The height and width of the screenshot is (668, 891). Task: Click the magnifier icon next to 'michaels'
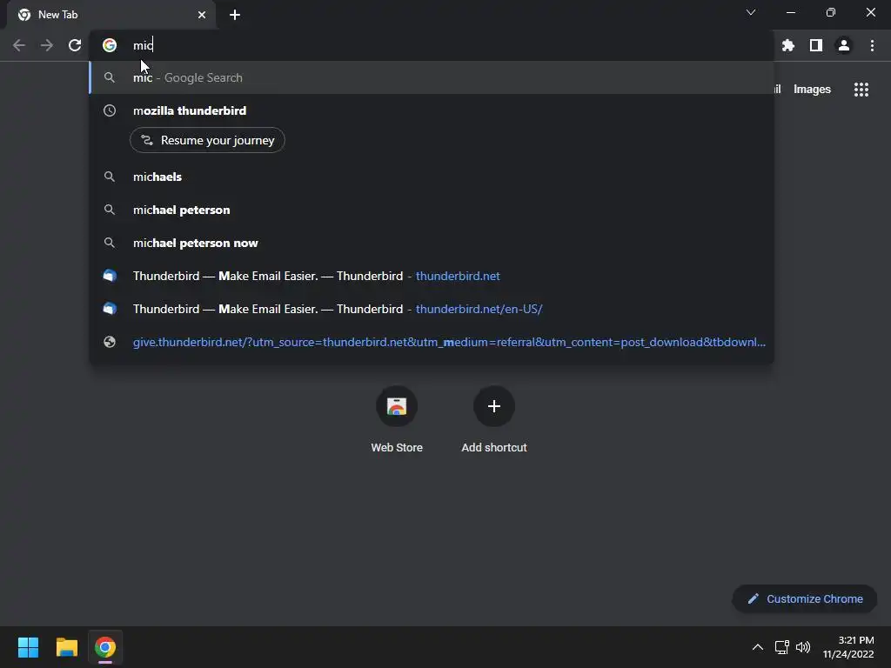[x=110, y=177]
